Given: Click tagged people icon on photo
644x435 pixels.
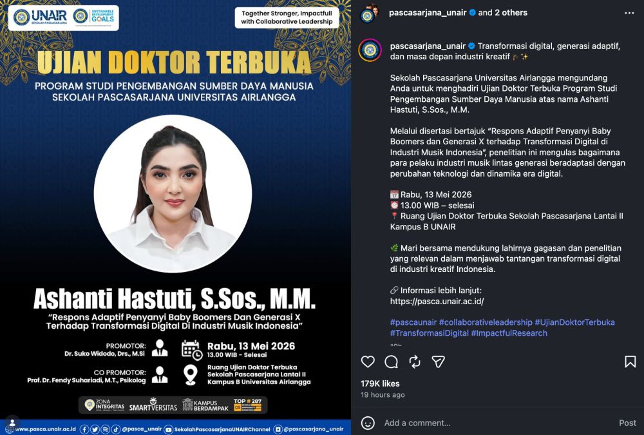Looking at the screenshot, I should tap(12, 422).
